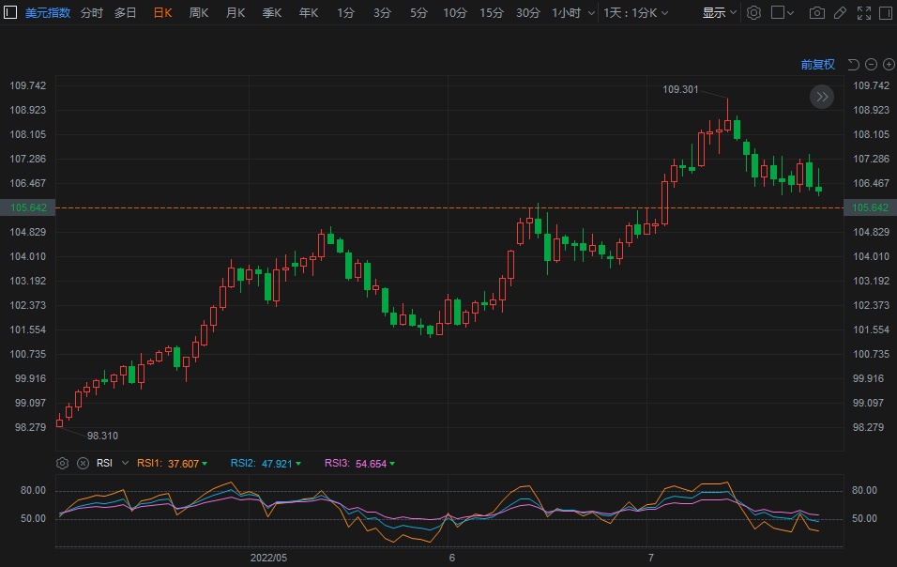The image size is (897, 567).
Task: Select the 分时 intraday tab
Action: pyautogui.click(x=92, y=13)
